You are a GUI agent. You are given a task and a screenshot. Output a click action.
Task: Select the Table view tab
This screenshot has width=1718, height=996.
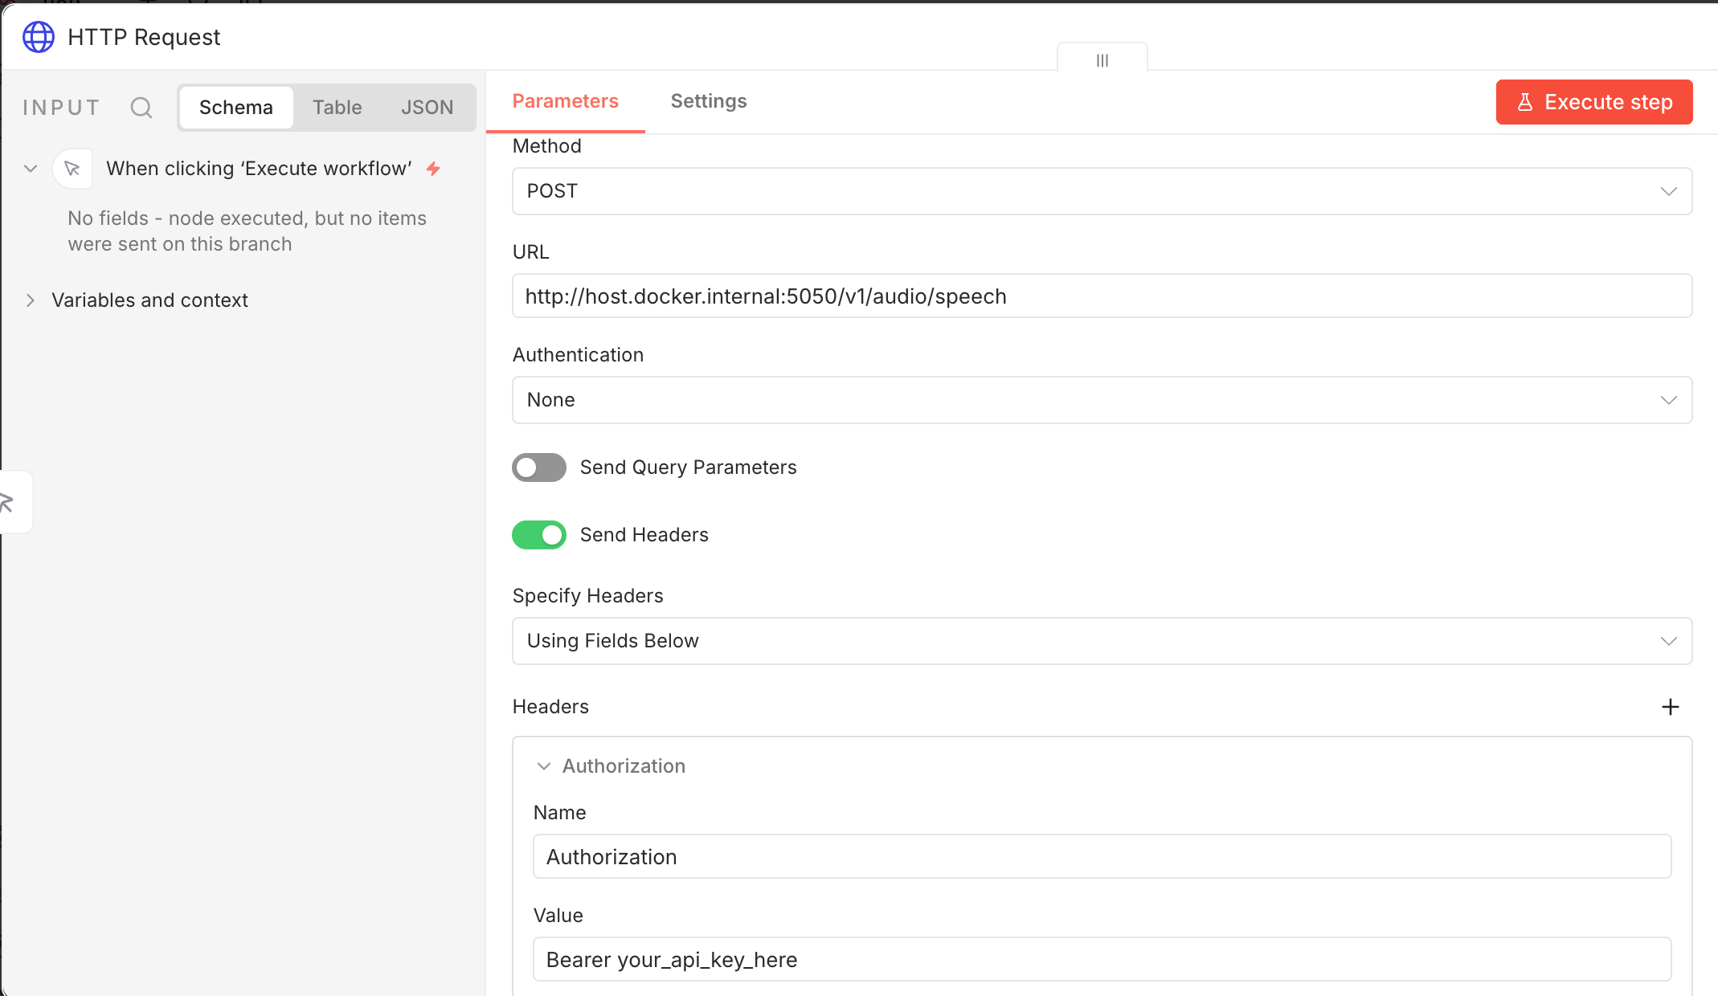click(x=337, y=108)
